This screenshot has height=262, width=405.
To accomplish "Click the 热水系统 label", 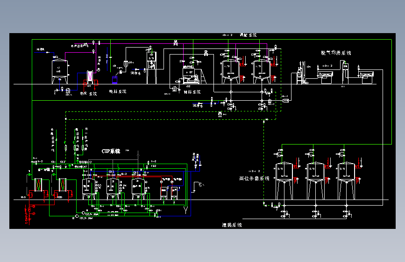I will [88, 94].
